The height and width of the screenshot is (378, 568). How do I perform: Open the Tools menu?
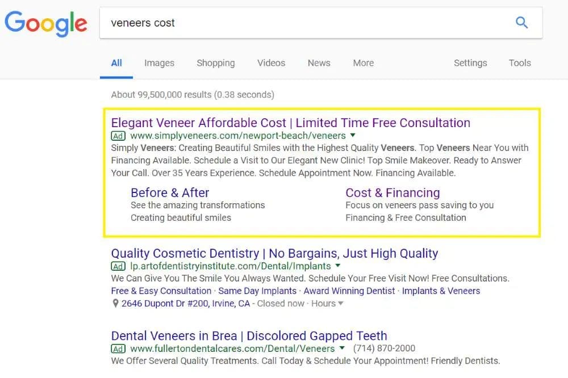click(520, 63)
